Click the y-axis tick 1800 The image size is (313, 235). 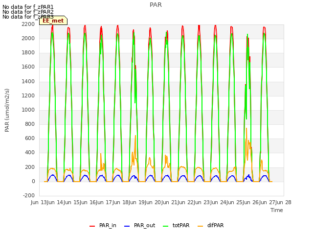tap(28, 52)
